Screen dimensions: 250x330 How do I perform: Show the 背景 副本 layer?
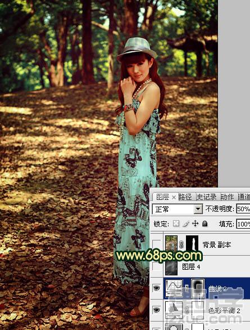click(157, 244)
